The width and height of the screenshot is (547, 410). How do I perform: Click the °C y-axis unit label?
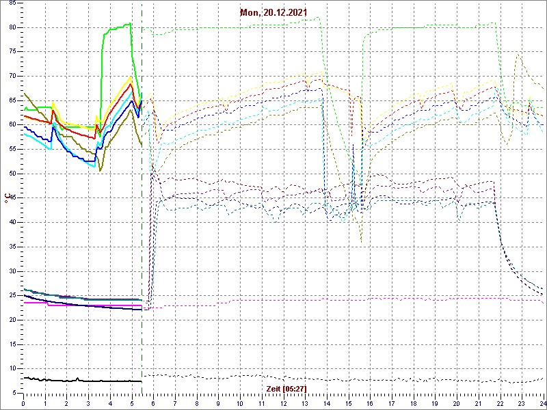pyautogui.click(x=7, y=198)
